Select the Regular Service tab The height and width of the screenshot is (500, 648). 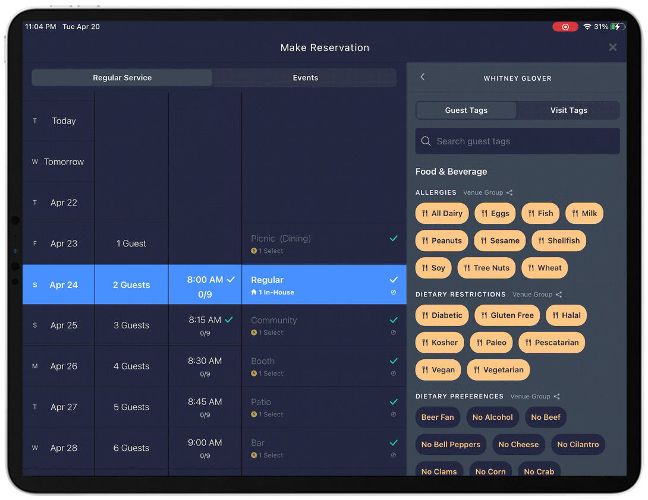pos(122,78)
